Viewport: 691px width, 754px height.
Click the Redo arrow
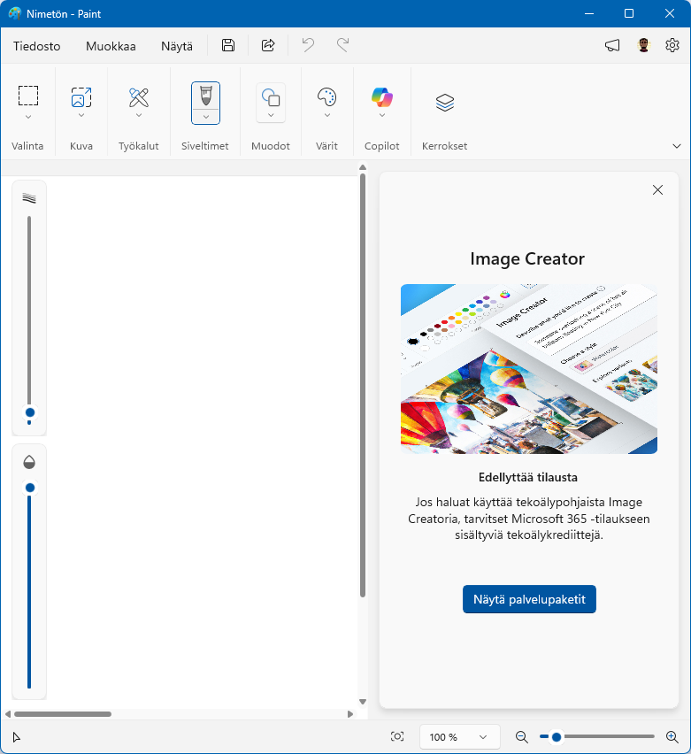point(343,46)
